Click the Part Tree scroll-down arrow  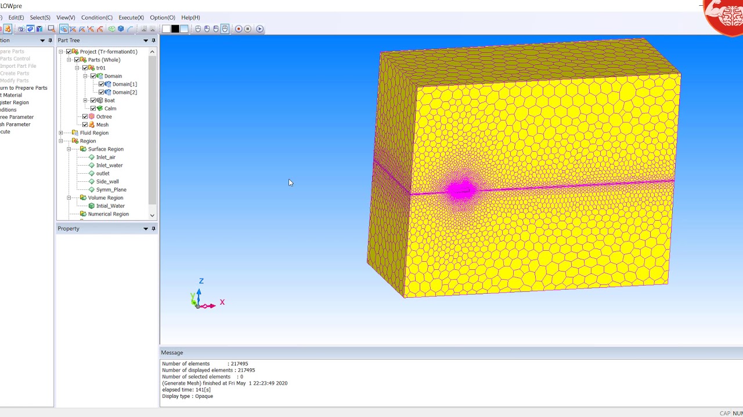point(152,215)
